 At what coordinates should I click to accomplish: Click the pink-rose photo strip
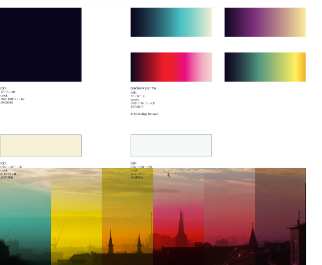230,216
